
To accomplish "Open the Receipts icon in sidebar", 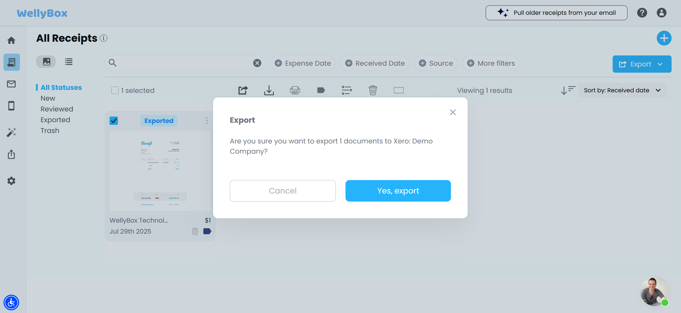I will coord(12,62).
